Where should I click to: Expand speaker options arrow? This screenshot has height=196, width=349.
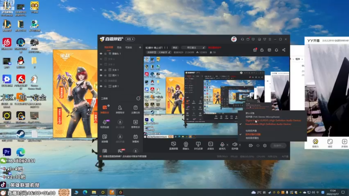240,145
